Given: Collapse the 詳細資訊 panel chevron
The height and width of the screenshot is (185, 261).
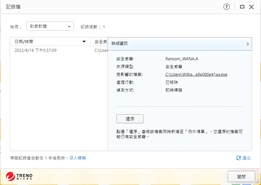Looking at the screenshot, I should coord(248,44).
